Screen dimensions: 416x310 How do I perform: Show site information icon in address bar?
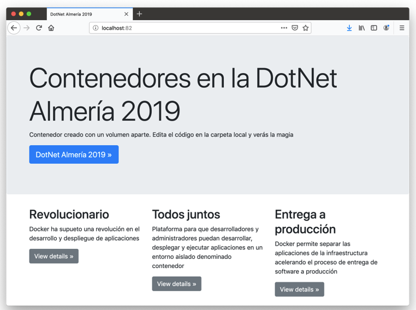96,28
